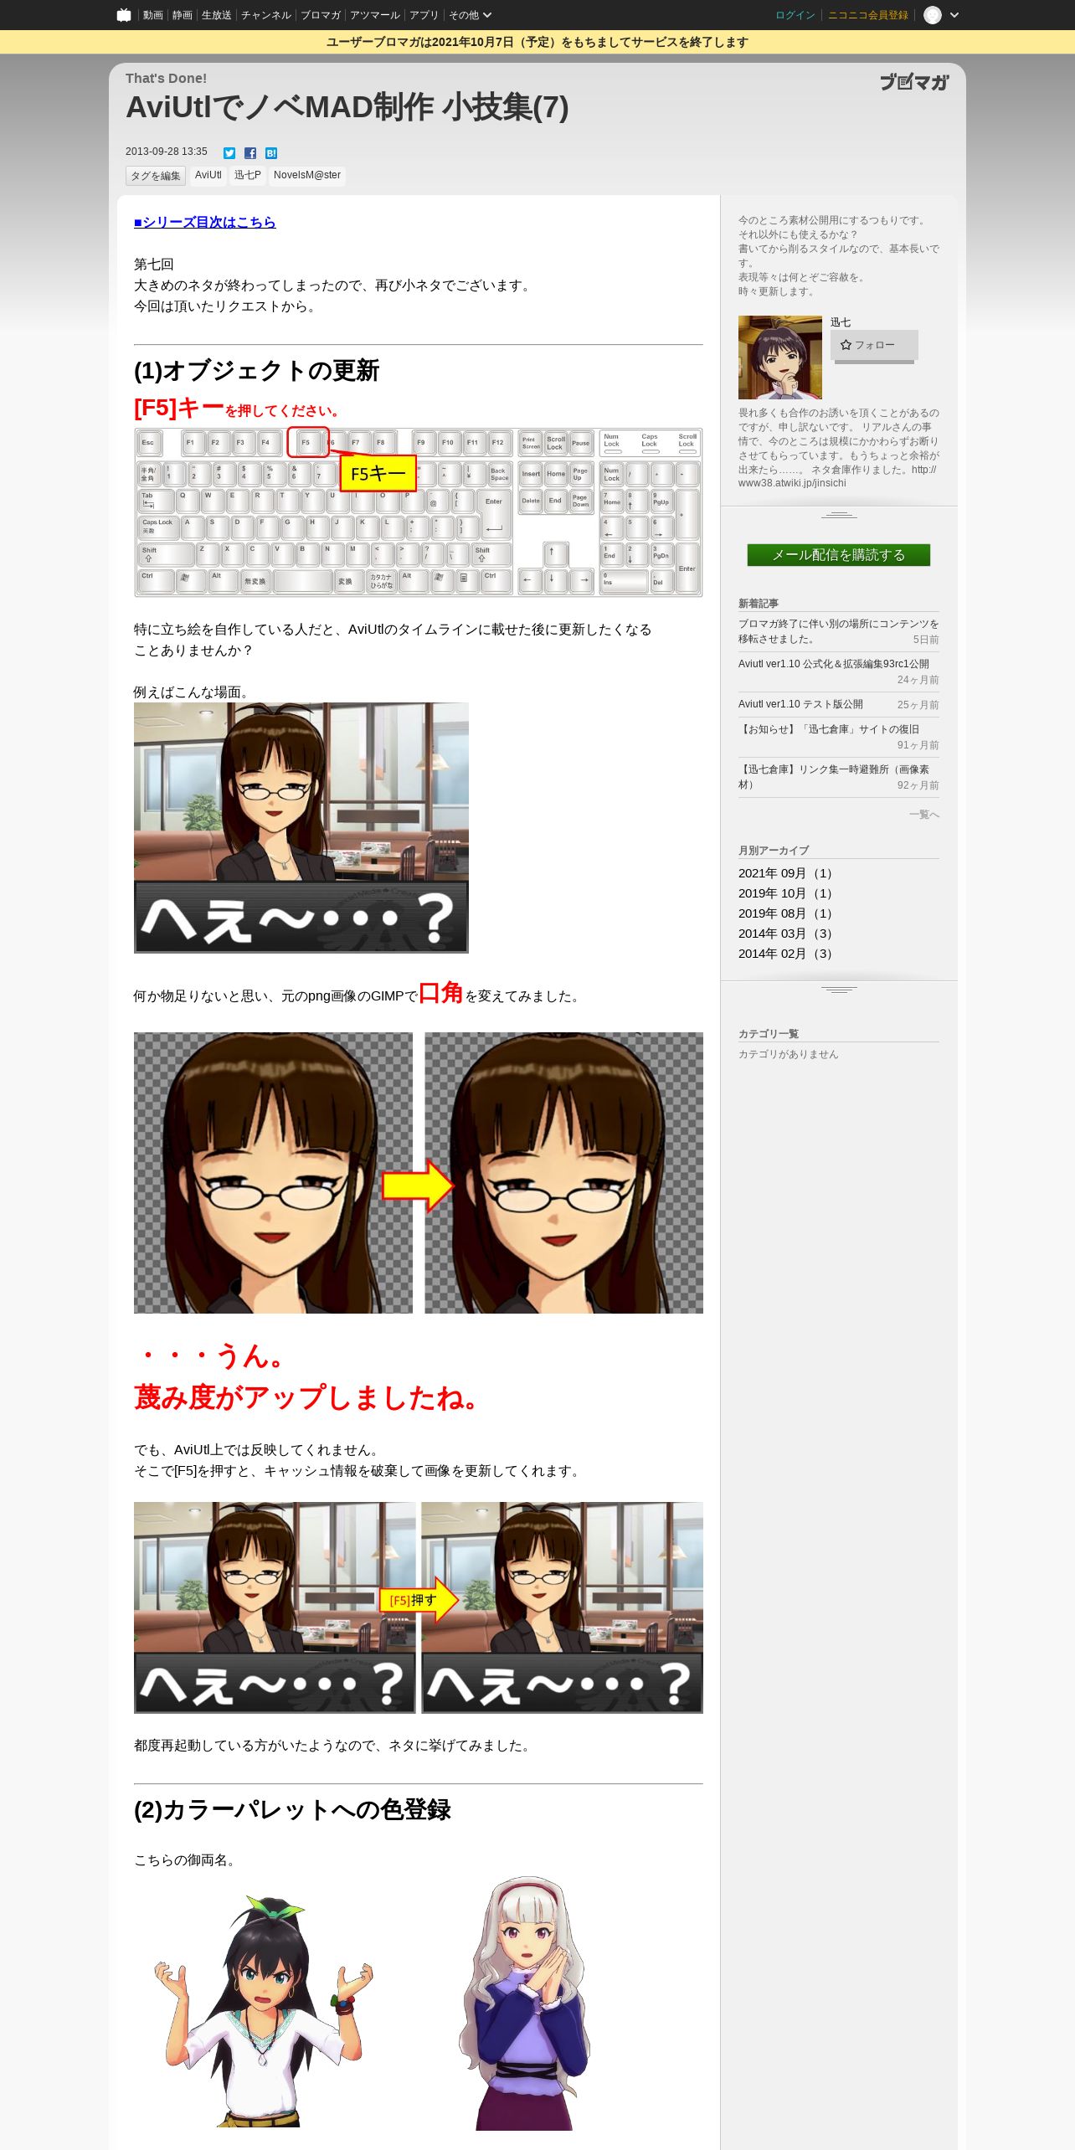The width and height of the screenshot is (1075, 2150).
Task: Click the メール配信を購読する button
Action: click(839, 555)
